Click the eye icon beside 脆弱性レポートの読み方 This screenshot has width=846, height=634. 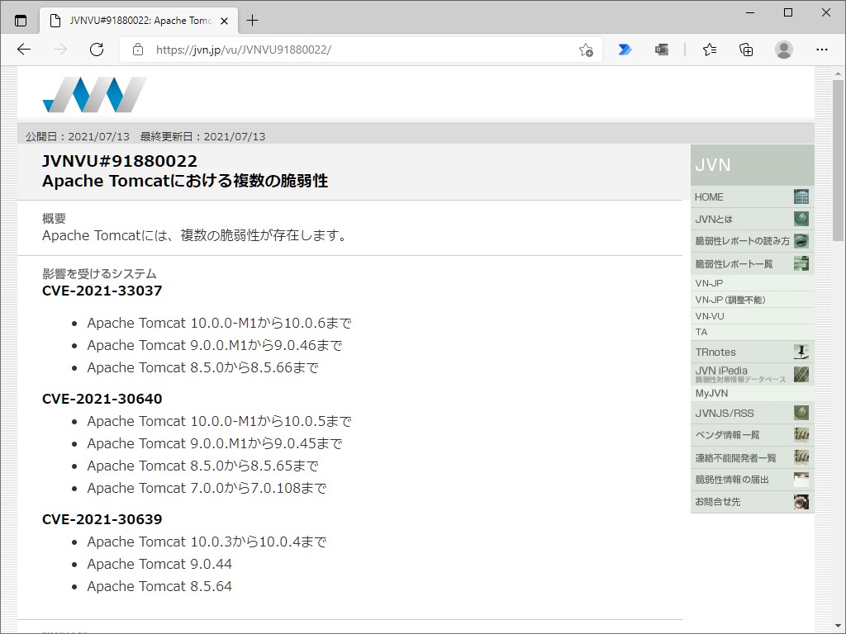coord(801,241)
